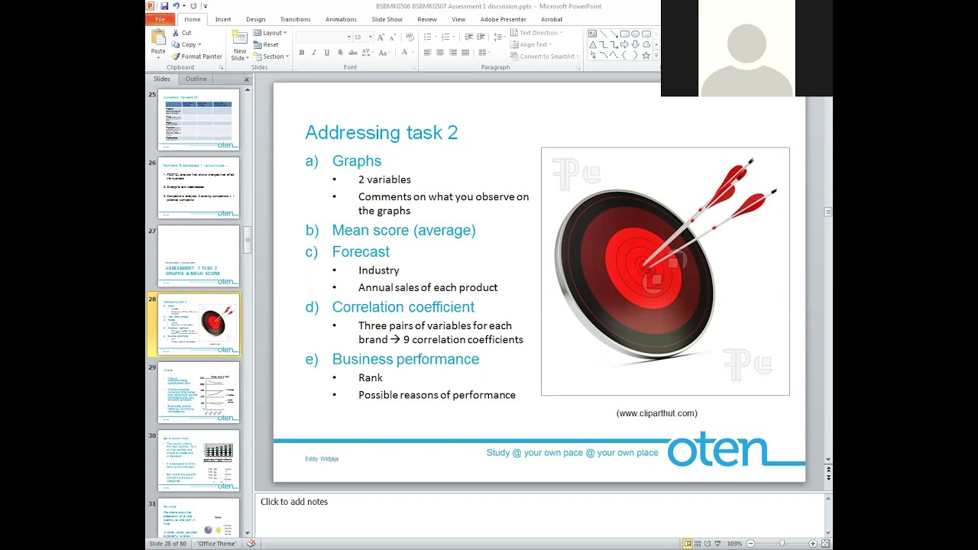Image resolution: width=978 pixels, height=550 pixels.
Task: Select the Right Arrow block shape
Action: 624,44
